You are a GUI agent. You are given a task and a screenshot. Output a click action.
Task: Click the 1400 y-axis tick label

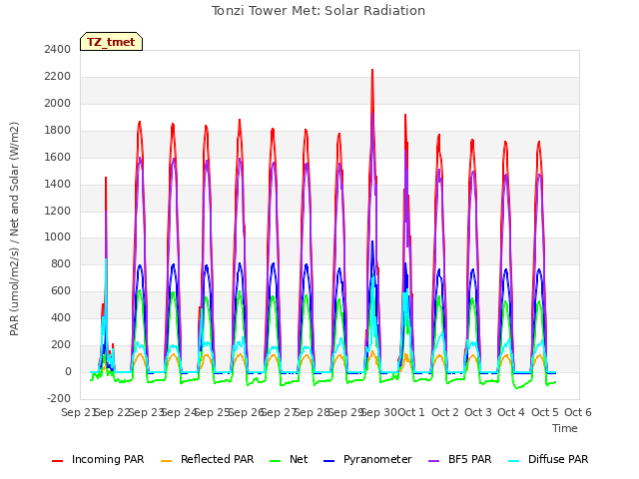tap(58, 184)
